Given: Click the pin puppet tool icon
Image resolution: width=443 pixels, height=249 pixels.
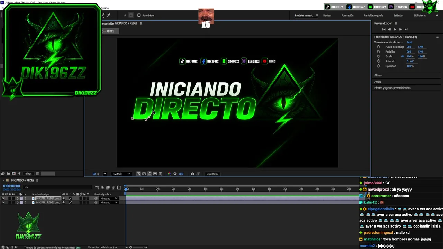Looking at the screenshot, I should point(109,15).
